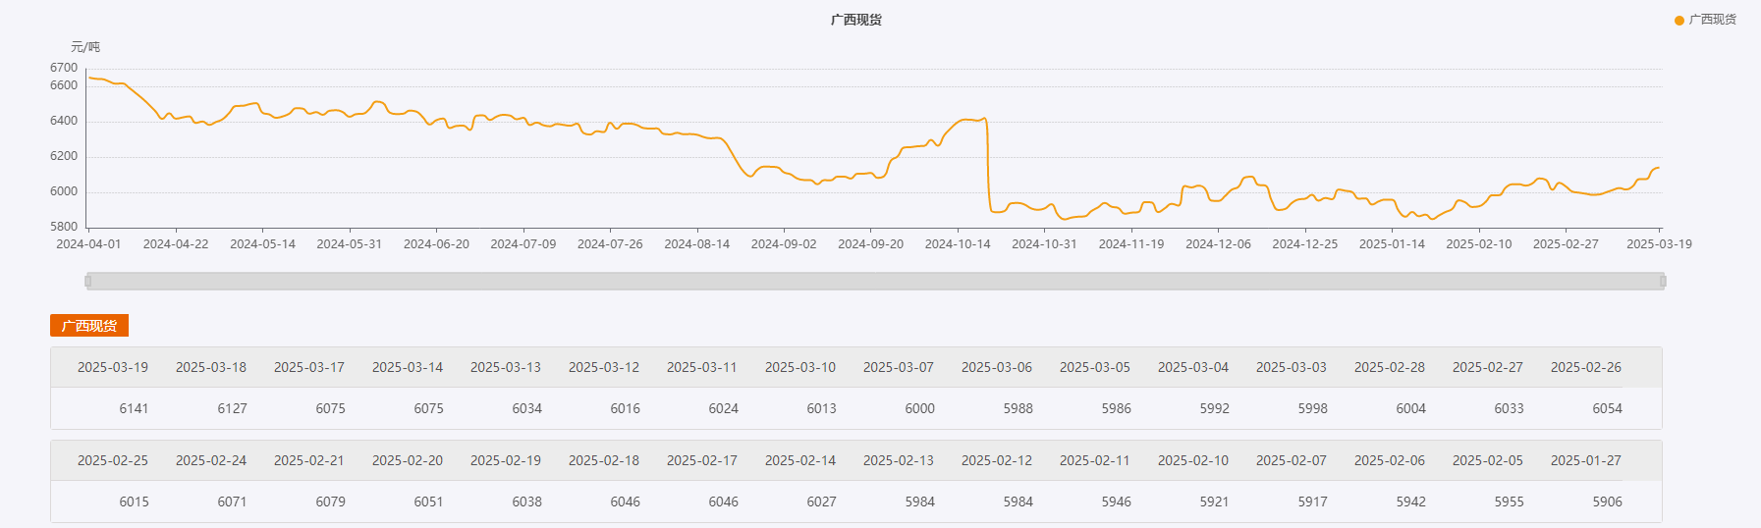Select the 6141 price value cell
1761x528 pixels.
pyautogui.click(x=134, y=408)
